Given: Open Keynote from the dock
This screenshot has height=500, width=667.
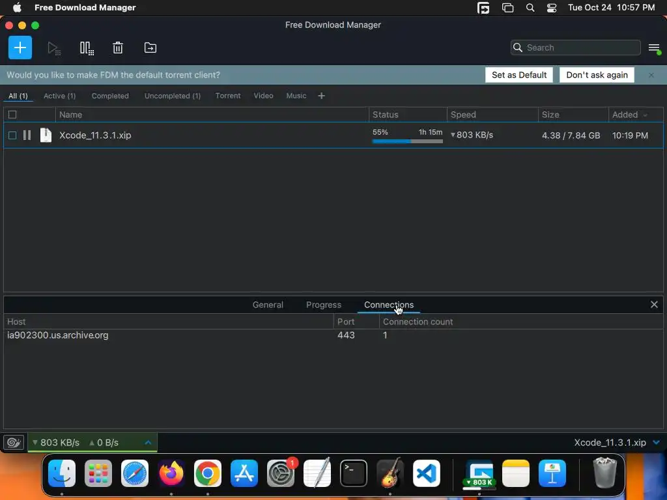Looking at the screenshot, I should (552, 473).
